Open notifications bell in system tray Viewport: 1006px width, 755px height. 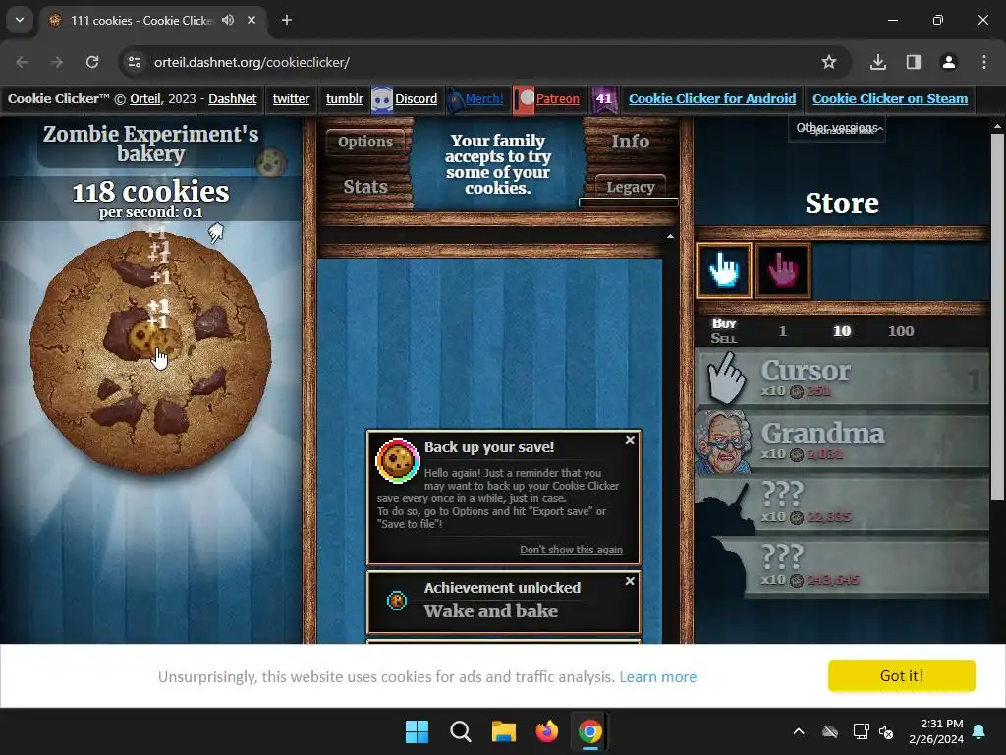pos(979,731)
